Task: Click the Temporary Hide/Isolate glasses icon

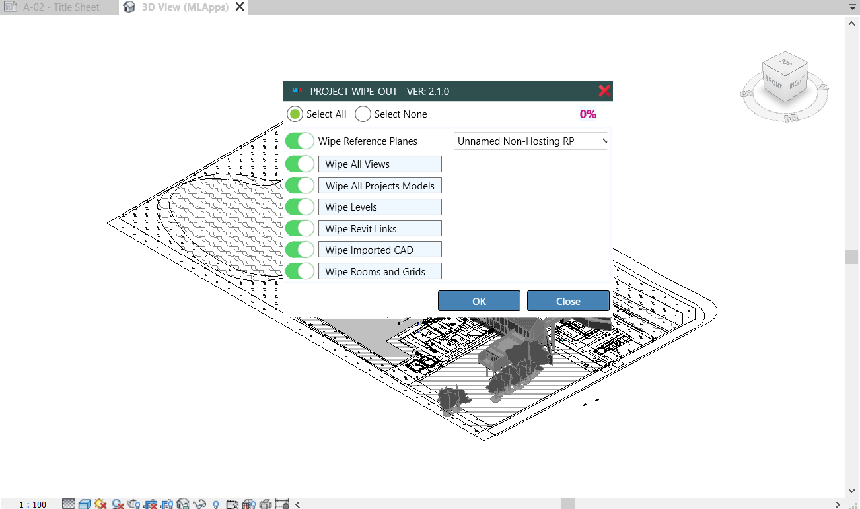Action: coord(199,504)
